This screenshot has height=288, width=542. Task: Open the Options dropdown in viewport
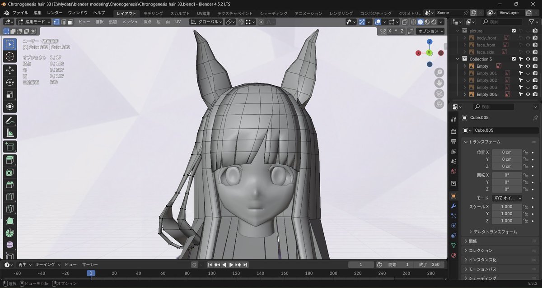[430, 31]
